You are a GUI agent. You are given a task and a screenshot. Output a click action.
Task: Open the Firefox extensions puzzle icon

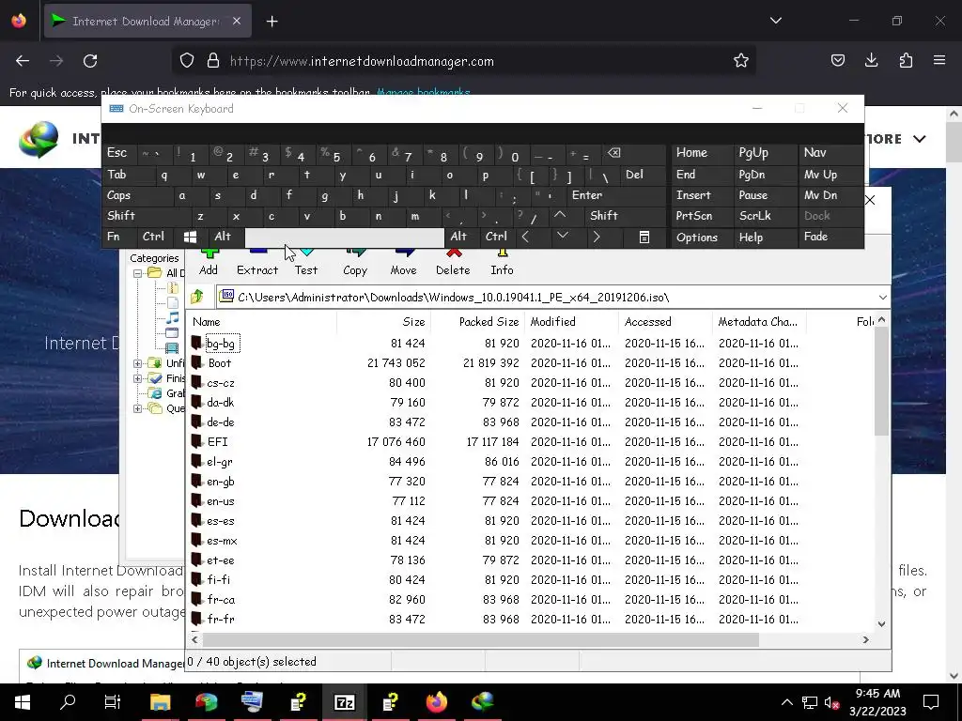click(x=906, y=61)
